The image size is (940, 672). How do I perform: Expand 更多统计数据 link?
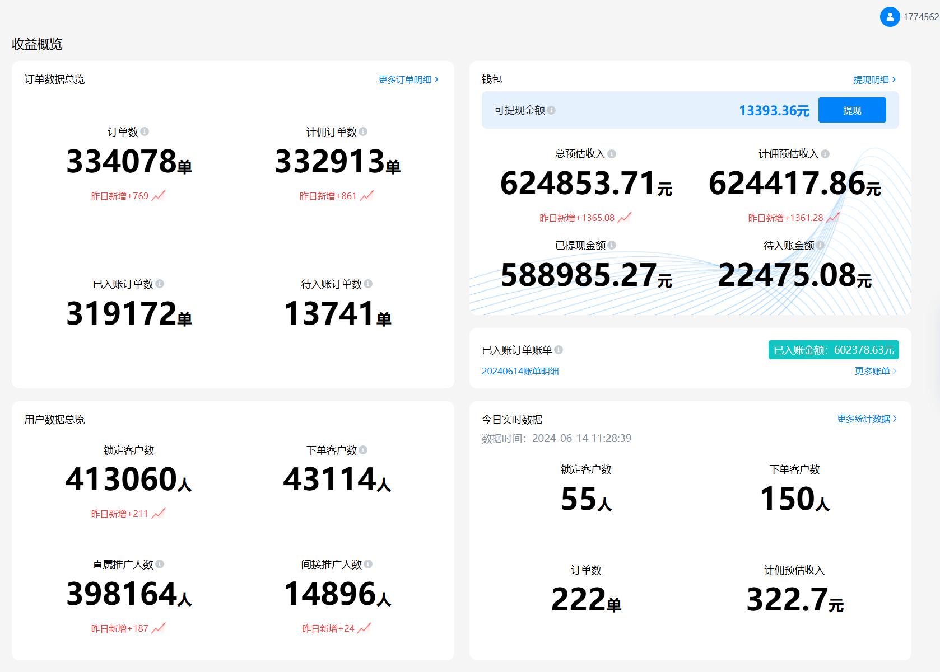(x=866, y=419)
